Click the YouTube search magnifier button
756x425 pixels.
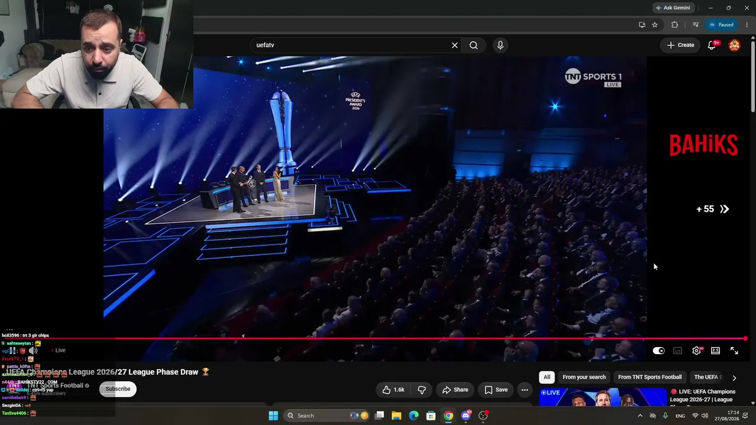click(x=474, y=45)
